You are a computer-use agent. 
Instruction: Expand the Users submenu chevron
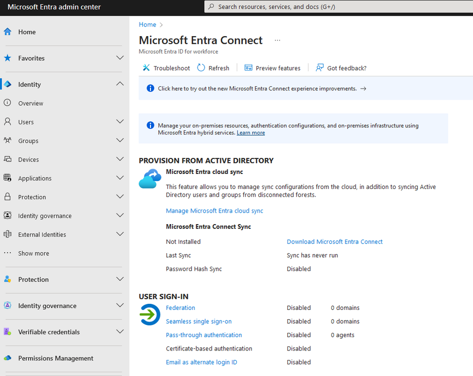click(x=120, y=121)
